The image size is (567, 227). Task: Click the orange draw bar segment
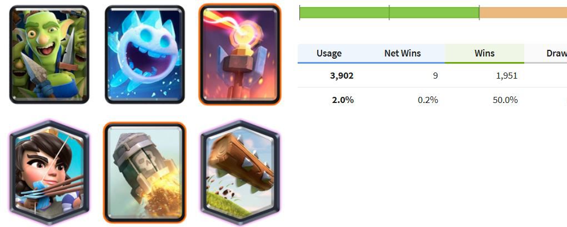[x=523, y=12]
